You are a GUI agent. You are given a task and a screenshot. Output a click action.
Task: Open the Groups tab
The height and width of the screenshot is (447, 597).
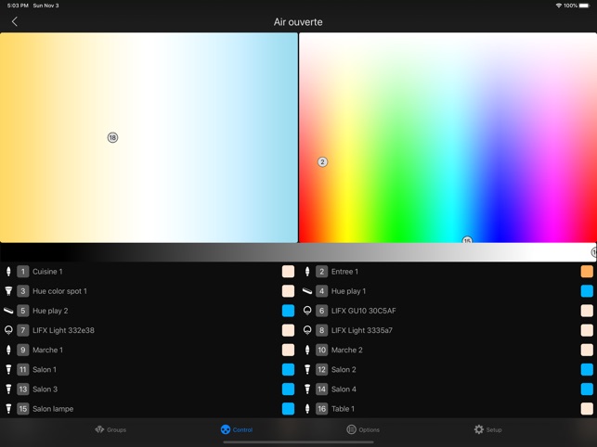coord(110,429)
